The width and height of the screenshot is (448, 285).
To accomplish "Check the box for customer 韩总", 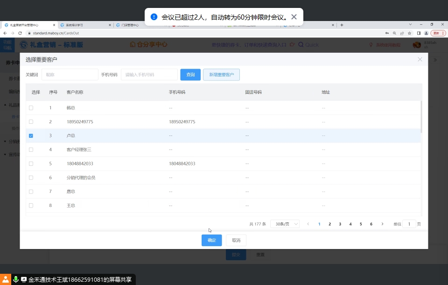I will [x=31, y=108].
